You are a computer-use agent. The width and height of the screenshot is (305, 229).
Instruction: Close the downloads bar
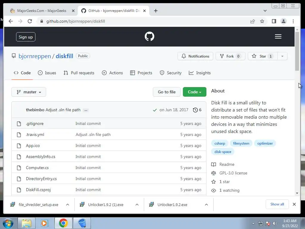point(294,204)
